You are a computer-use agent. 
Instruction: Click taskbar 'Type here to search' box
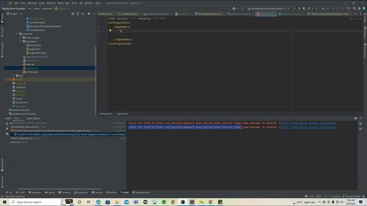[34, 202]
